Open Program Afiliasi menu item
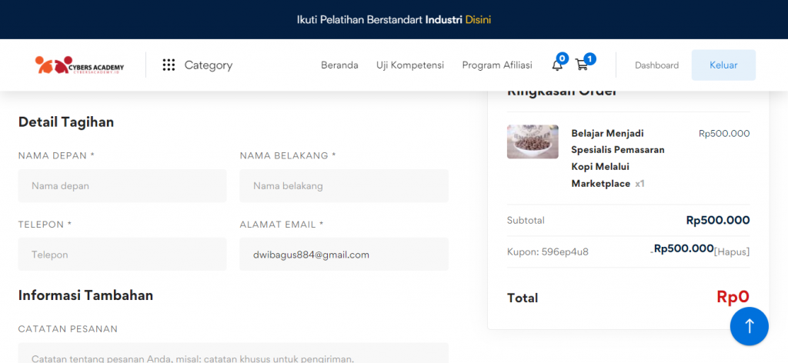 click(x=497, y=65)
